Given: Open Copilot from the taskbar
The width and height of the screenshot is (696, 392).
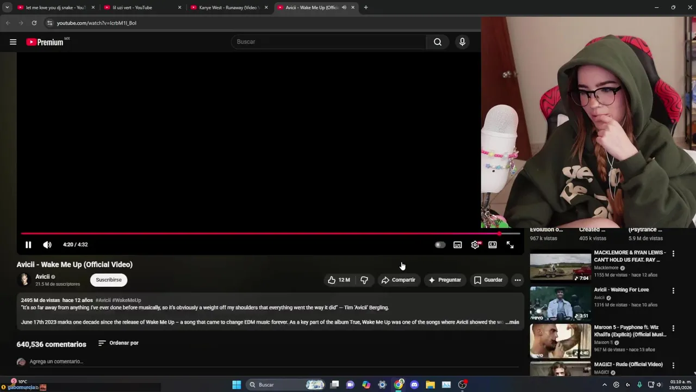Looking at the screenshot, I should (x=366, y=385).
